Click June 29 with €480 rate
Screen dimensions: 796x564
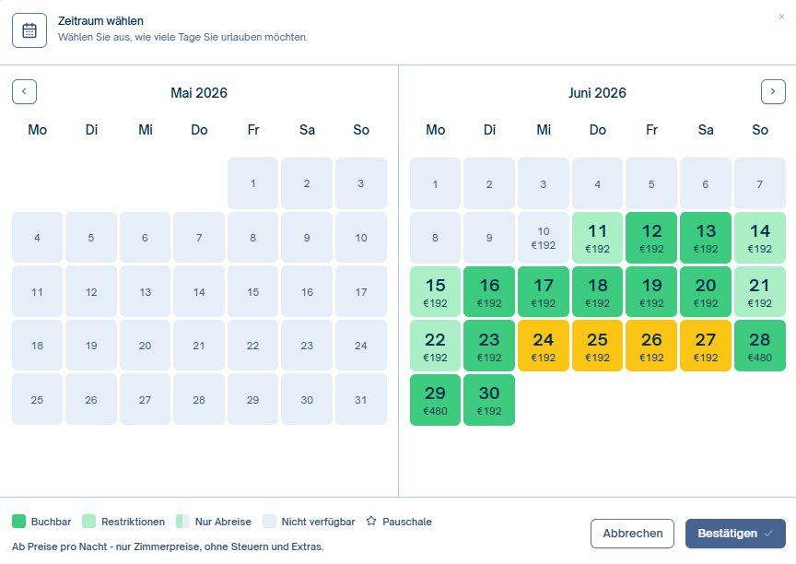point(435,400)
